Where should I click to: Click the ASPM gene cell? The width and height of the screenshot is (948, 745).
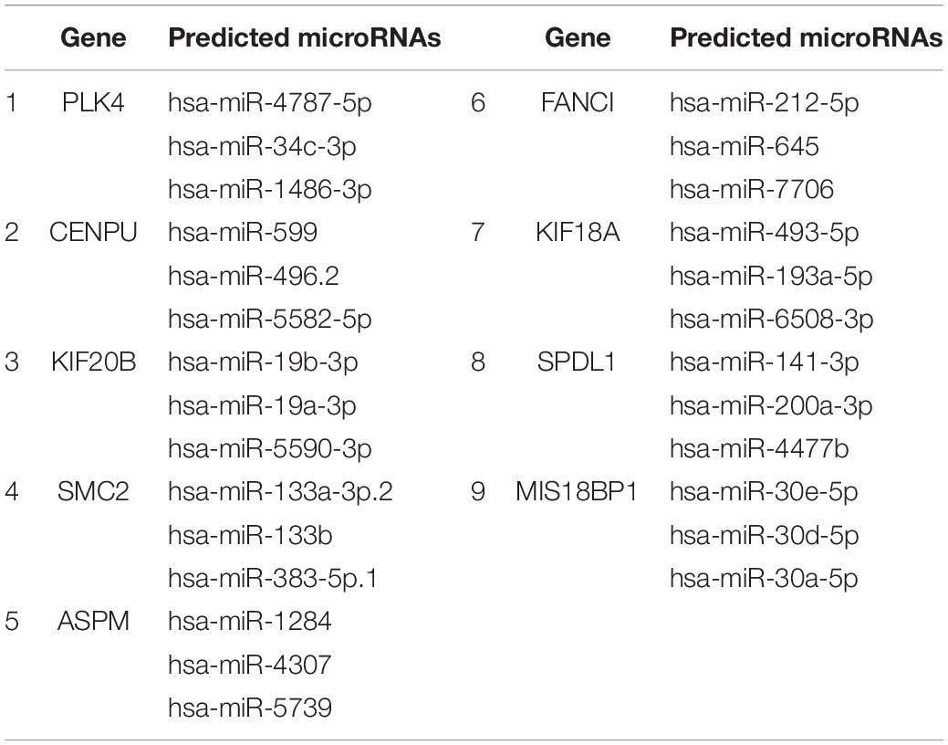(x=93, y=621)
